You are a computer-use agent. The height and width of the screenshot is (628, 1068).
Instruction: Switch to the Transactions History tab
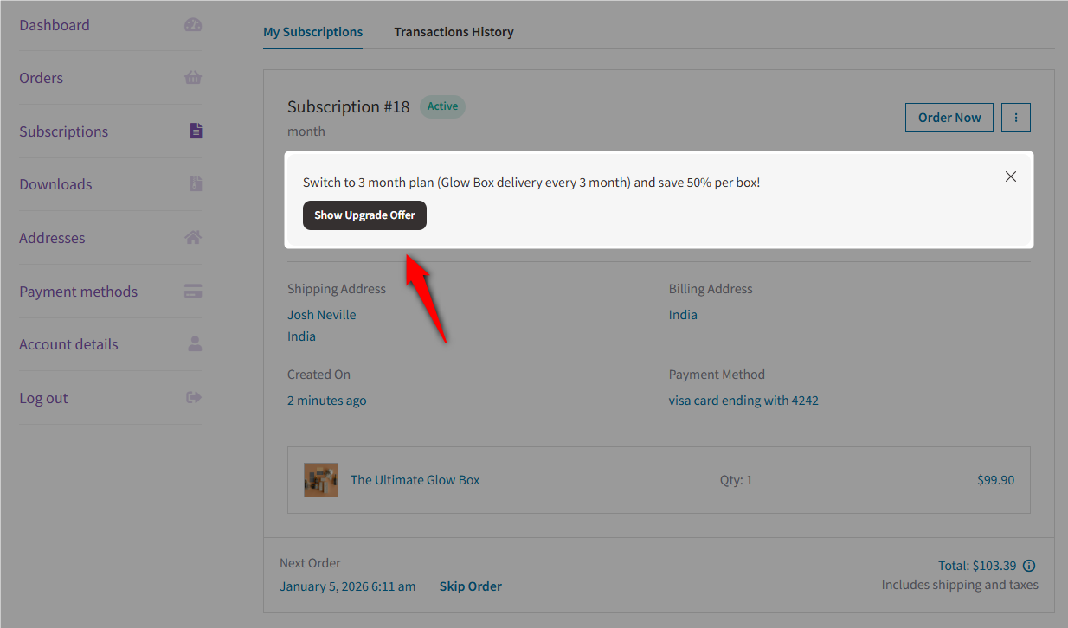454,31
